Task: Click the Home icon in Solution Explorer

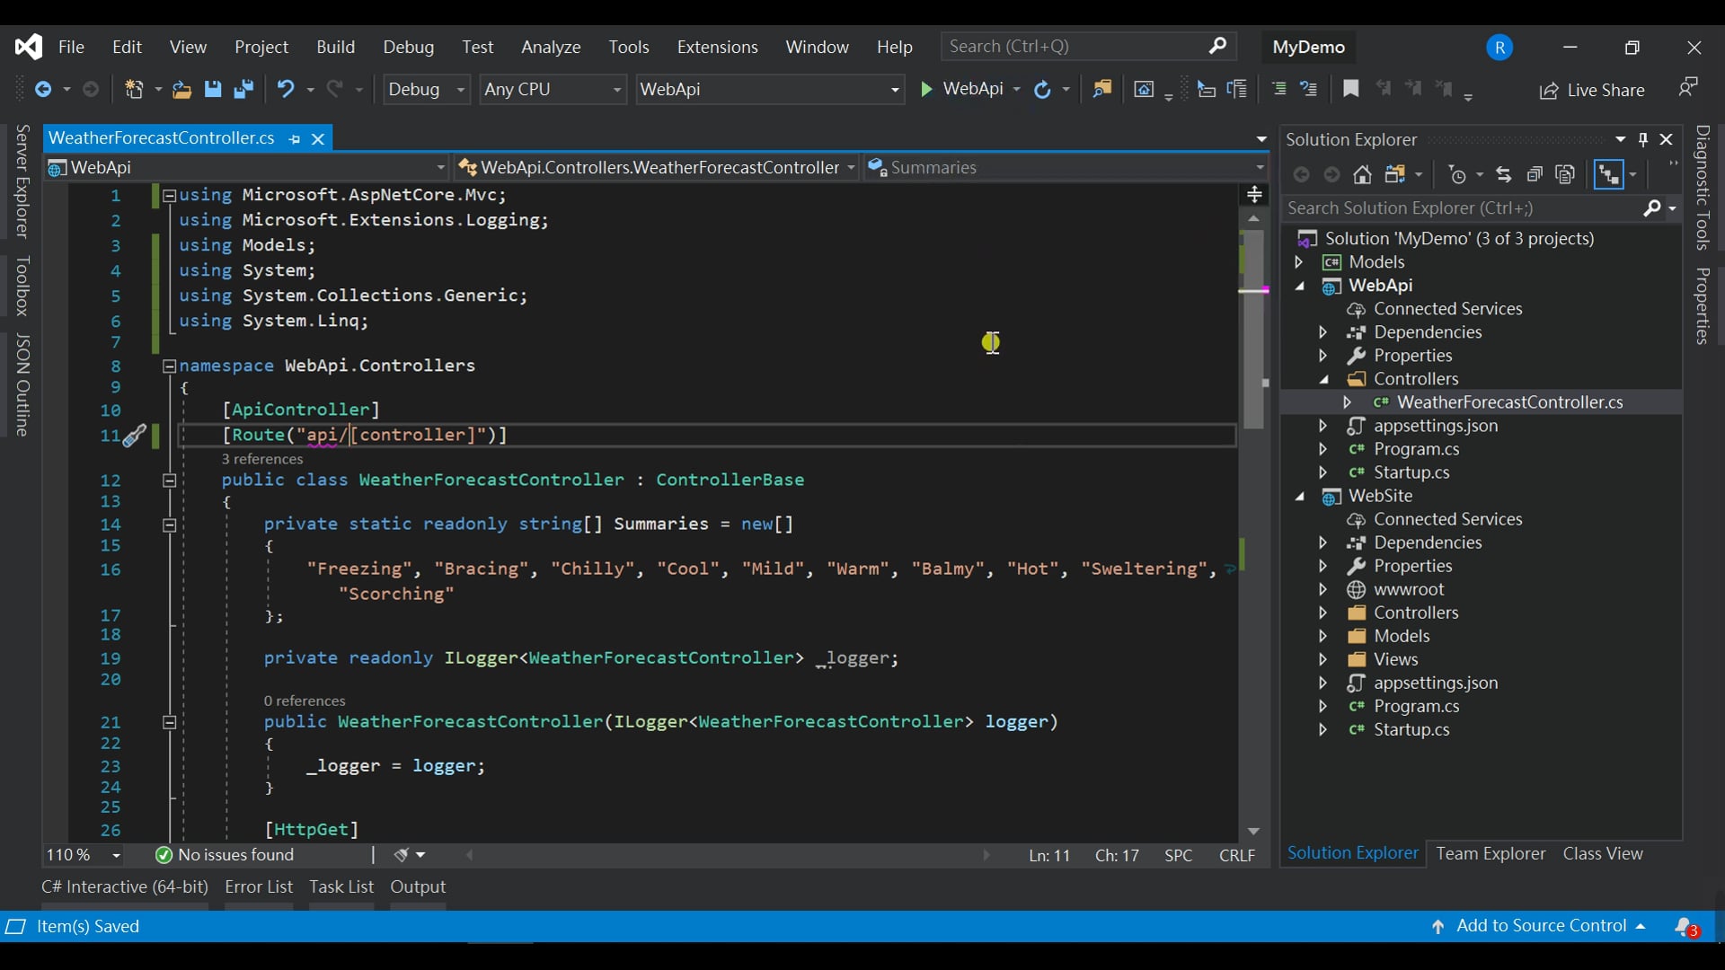Action: coord(1363,174)
